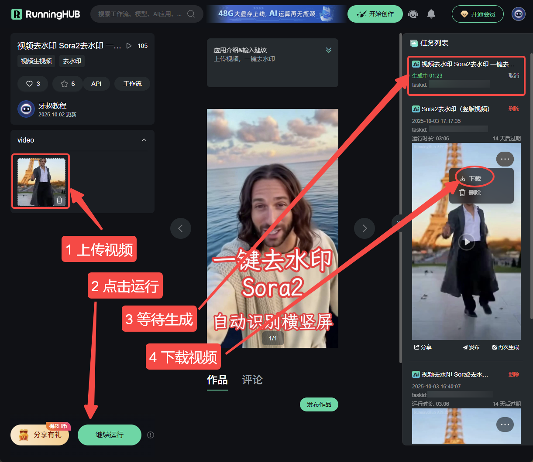The height and width of the screenshot is (462, 533).
Task: Click the info icon beside 继续运行
Action: [151, 435]
